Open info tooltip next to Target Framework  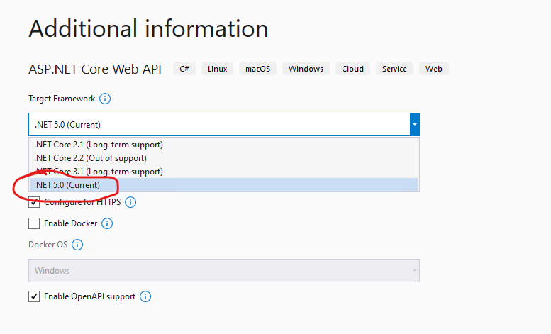pyautogui.click(x=105, y=99)
